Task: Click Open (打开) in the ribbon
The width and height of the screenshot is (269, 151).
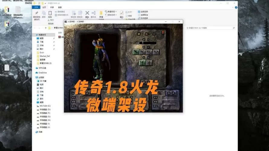Action: 129,12
